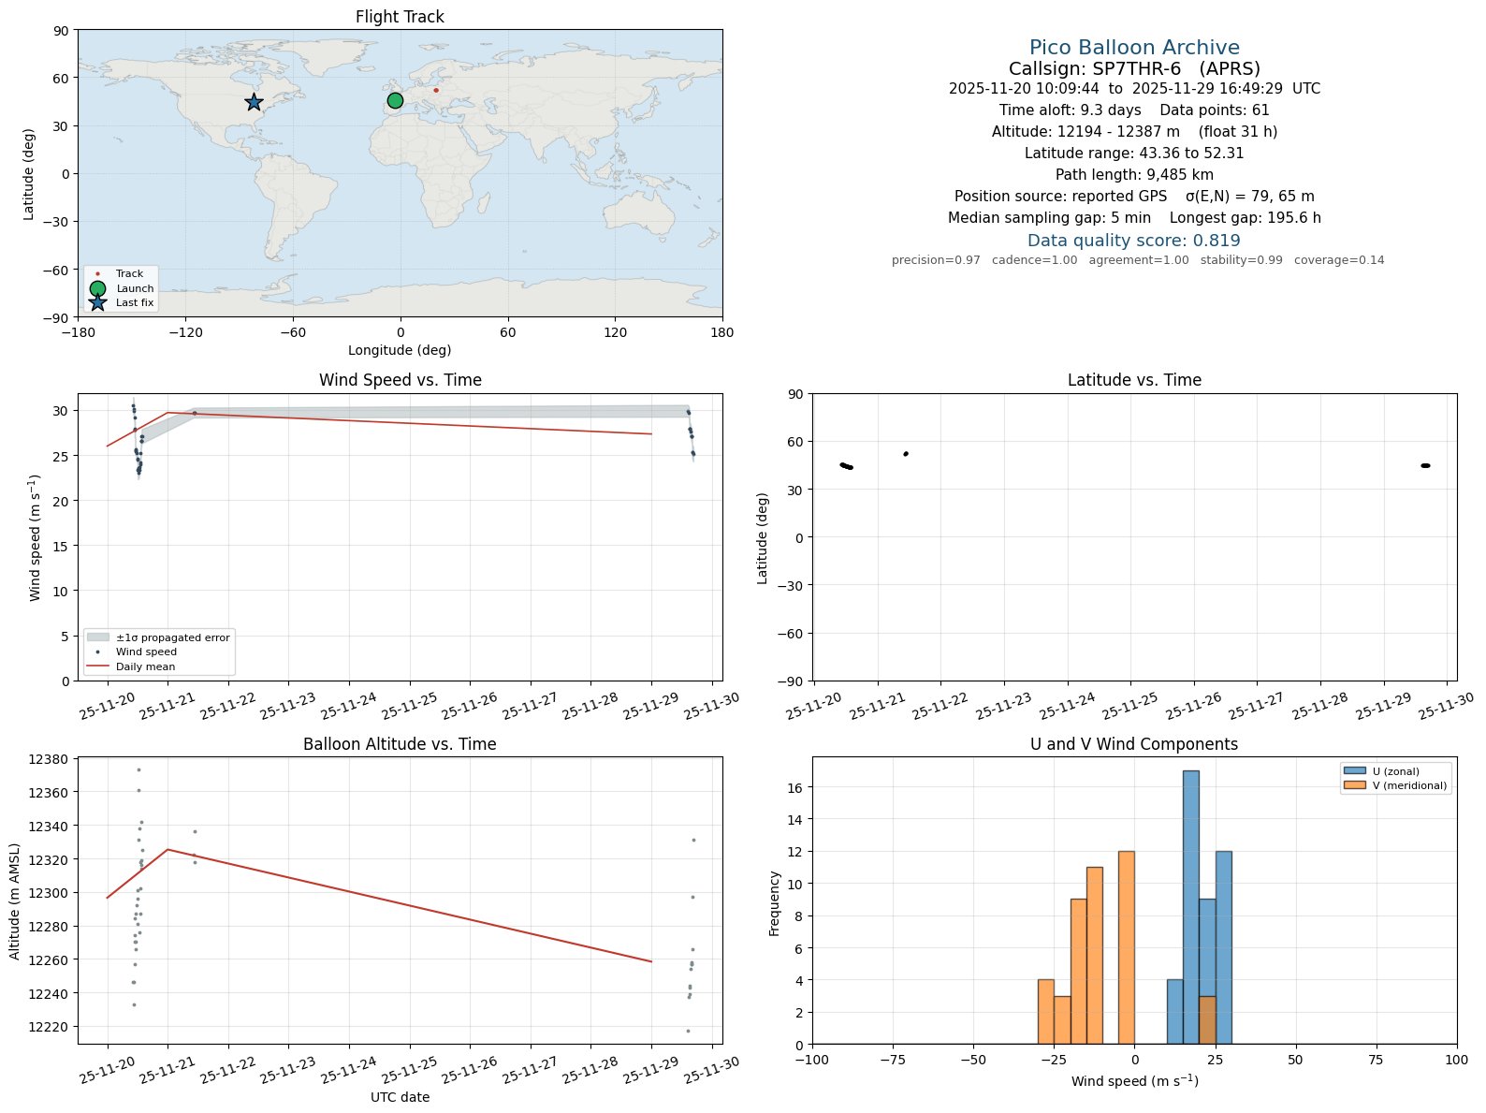
Task: Click the Launch circle icon in the map legend
Action: (x=97, y=288)
